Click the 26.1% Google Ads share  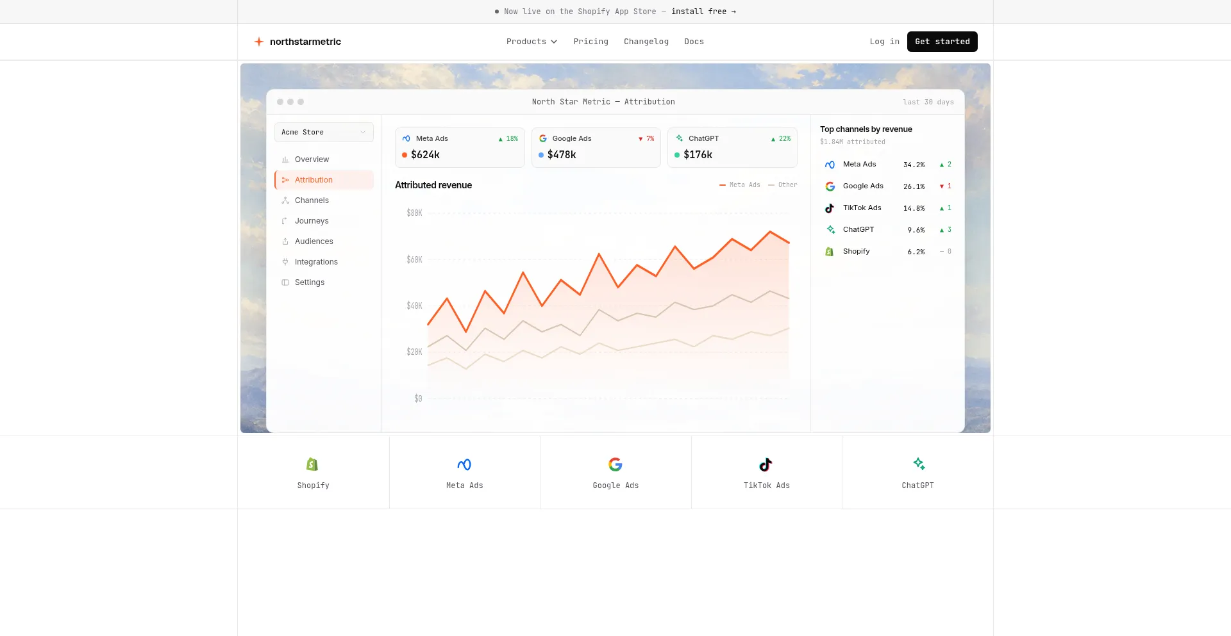tap(914, 186)
